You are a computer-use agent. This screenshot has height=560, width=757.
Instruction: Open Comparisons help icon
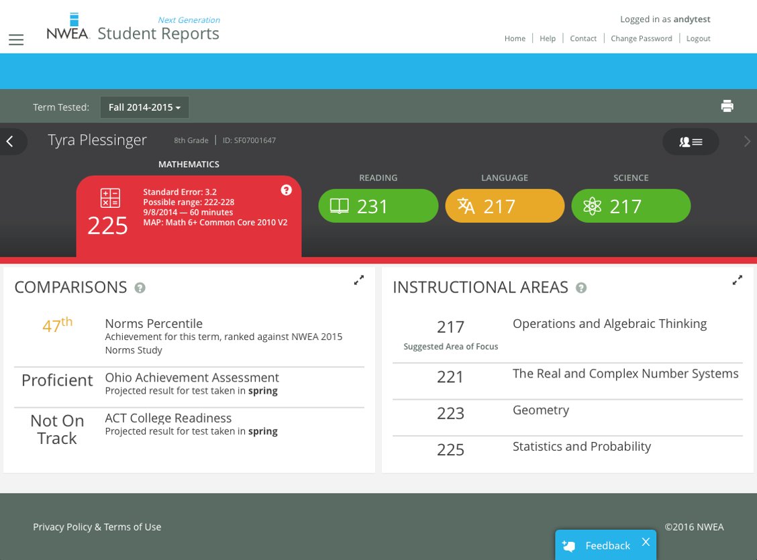140,288
